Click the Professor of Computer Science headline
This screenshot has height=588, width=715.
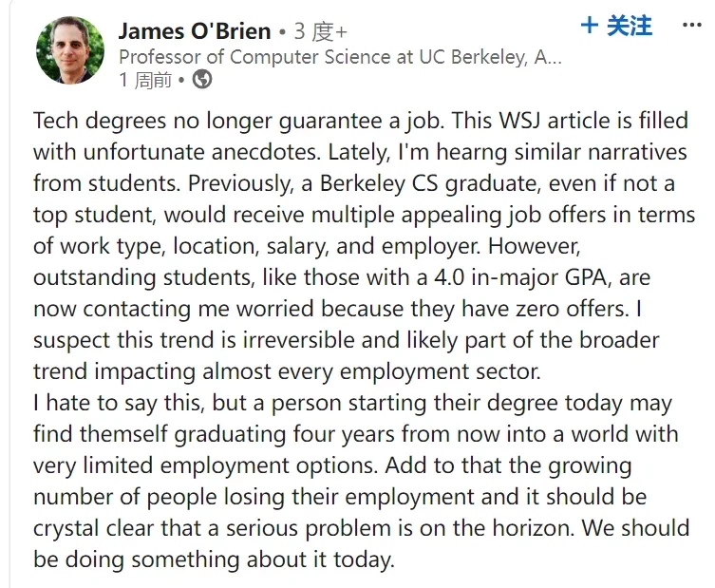(340, 57)
